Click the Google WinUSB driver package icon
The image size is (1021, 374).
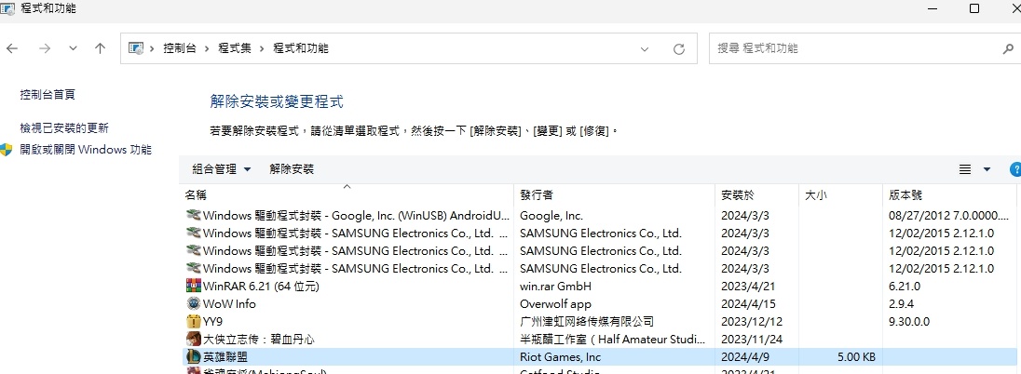193,216
